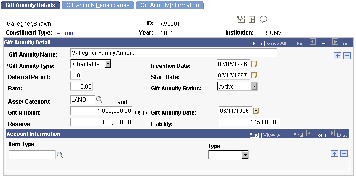Open the relationships icon beside the ID row

241,20
